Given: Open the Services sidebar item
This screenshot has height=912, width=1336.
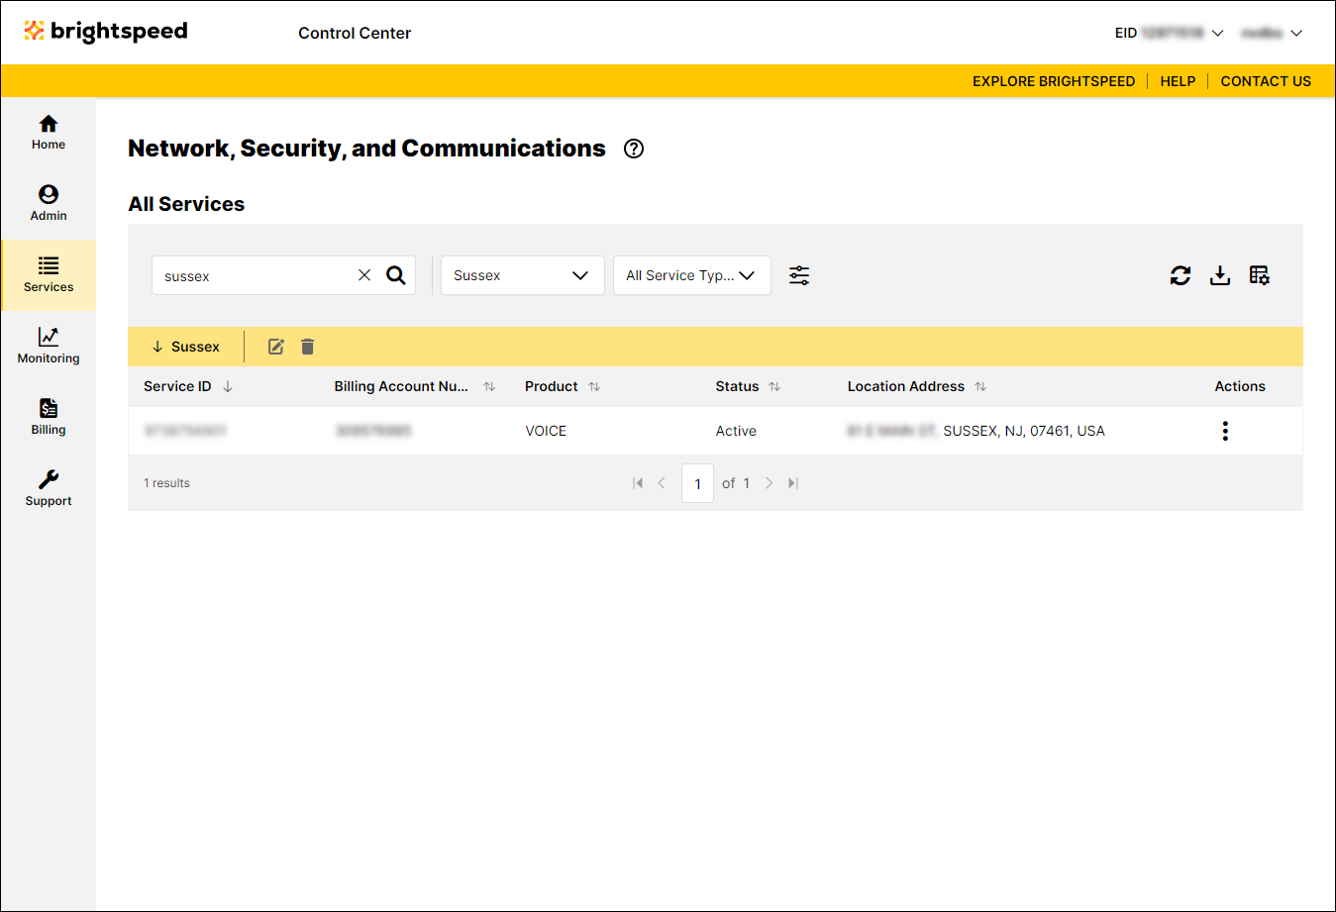Looking at the screenshot, I should click(x=49, y=275).
